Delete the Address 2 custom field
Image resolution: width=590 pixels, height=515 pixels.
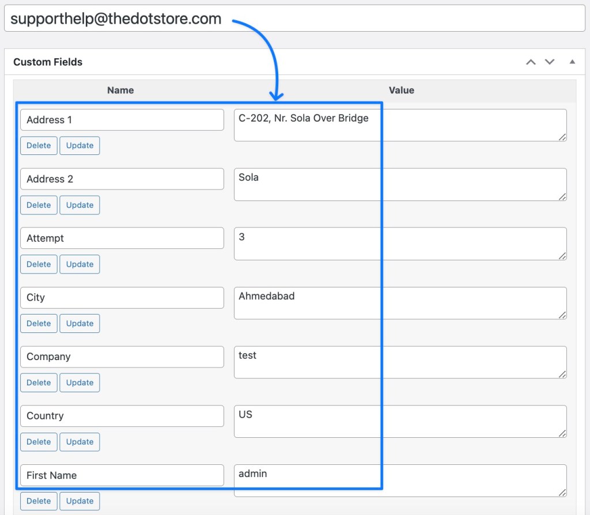pos(39,205)
